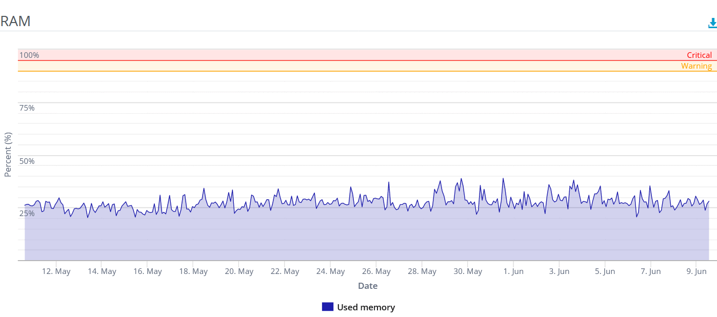Select the 9. Jun date tick

click(x=696, y=271)
